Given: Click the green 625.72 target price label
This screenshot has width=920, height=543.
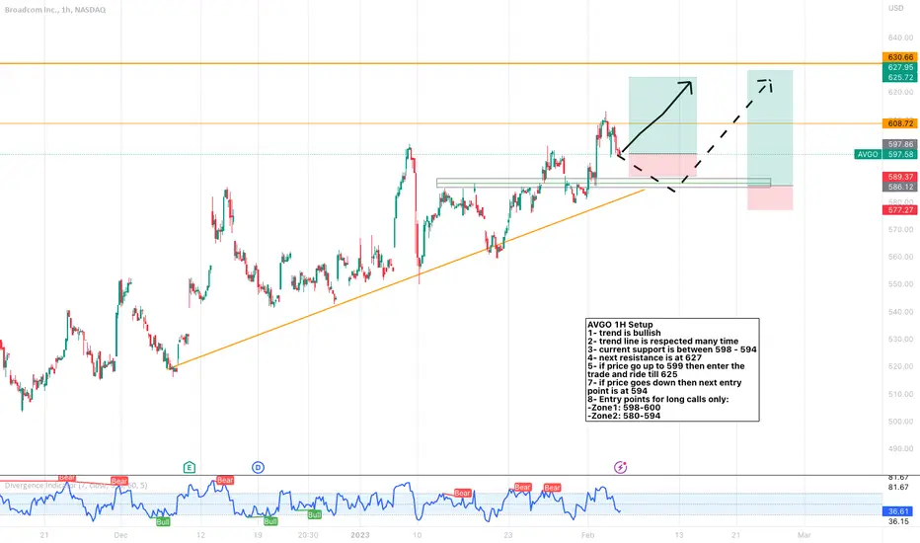Looking at the screenshot, I should [900, 77].
